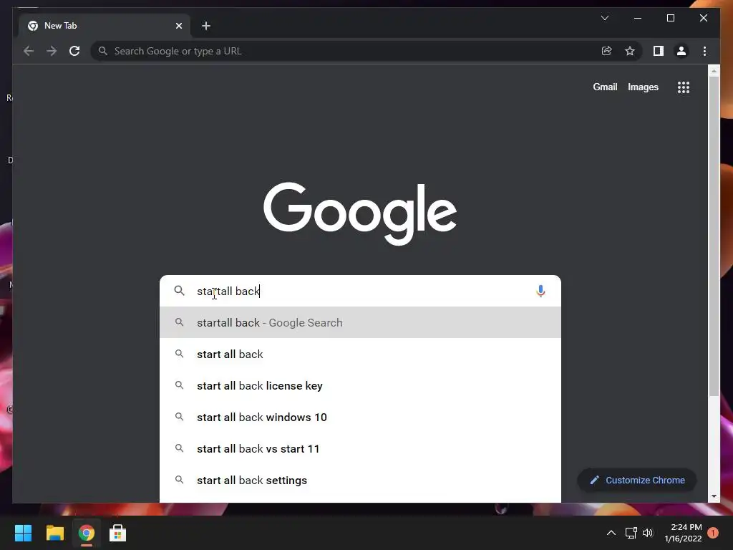The width and height of the screenshot is (733, 550).
Task: Click the scrollbar up arrow
Action: click(x=714, y=72)
